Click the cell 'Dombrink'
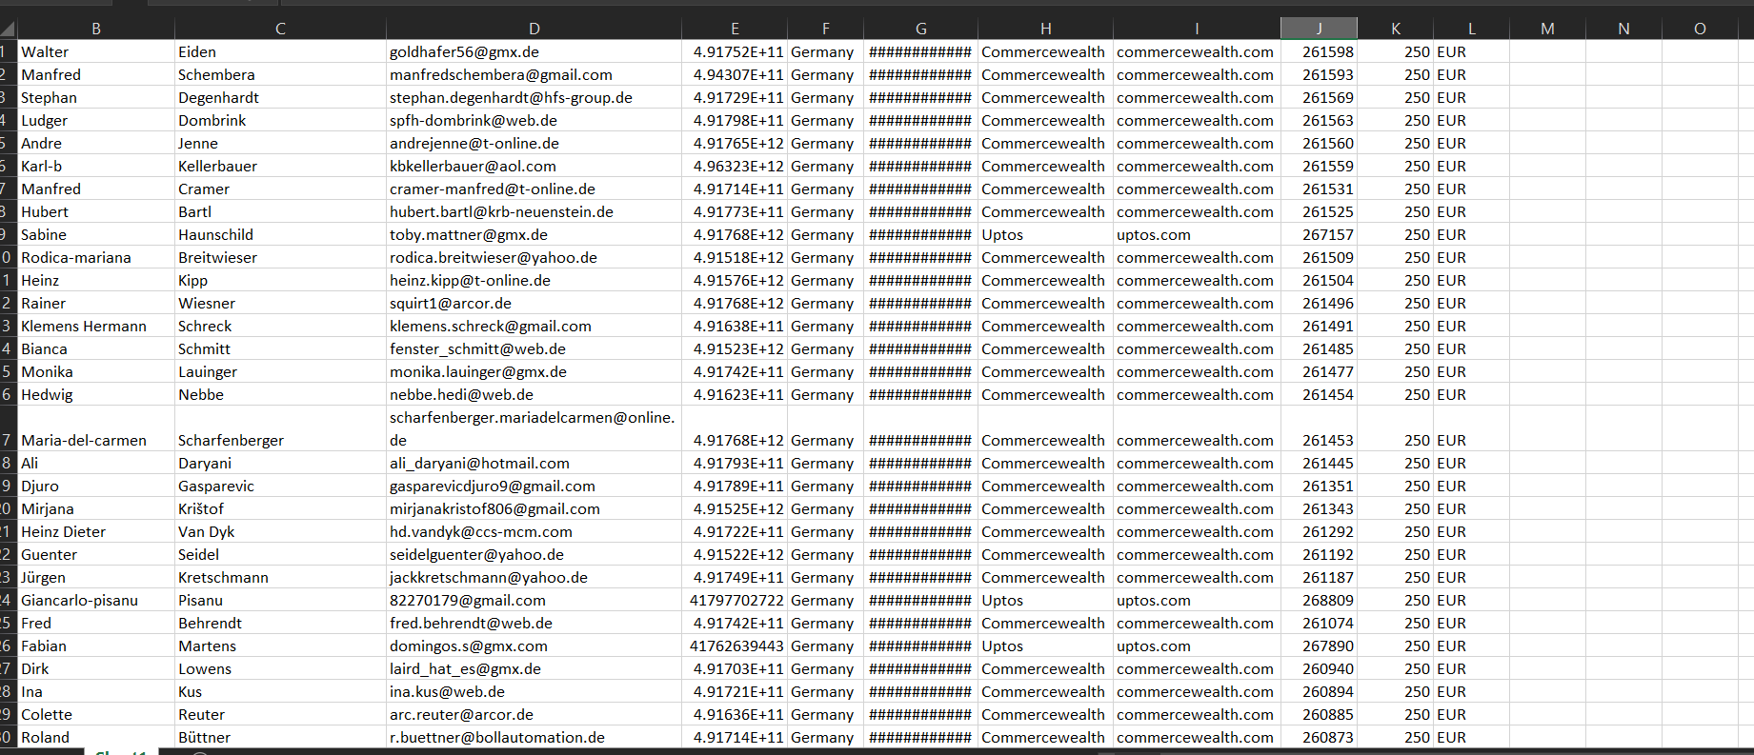The width and height of the screenshot is (1754, 755). pyautogui.click(x=280, y=120)
